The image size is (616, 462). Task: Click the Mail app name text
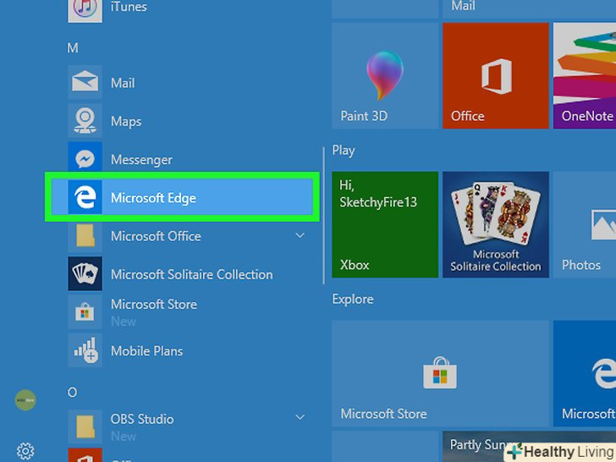click(123, 83)
